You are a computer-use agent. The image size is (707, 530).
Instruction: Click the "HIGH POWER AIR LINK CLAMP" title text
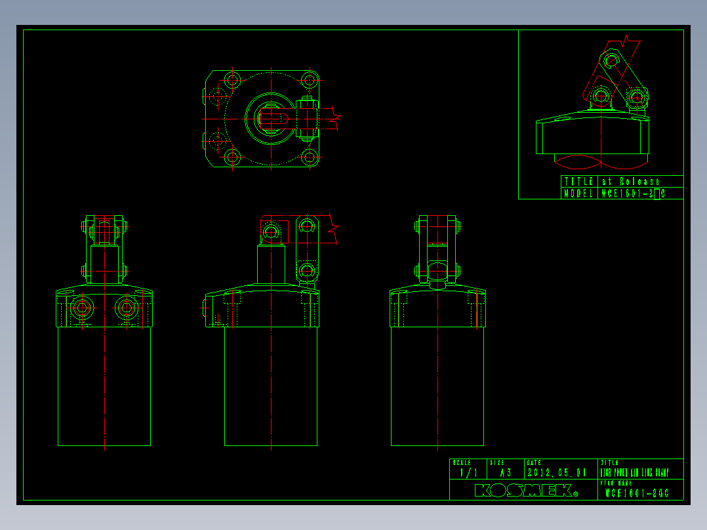tap(634, 473)
